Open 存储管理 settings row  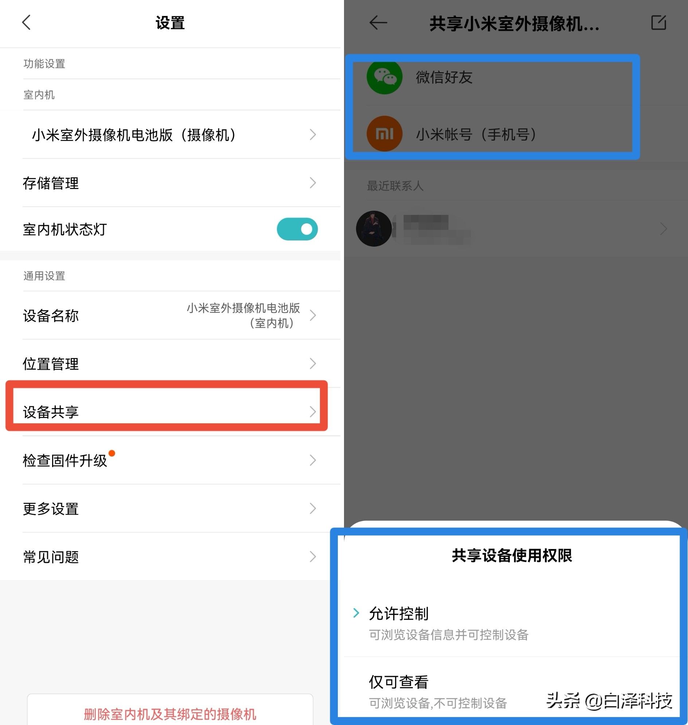[x=170, y=183]
